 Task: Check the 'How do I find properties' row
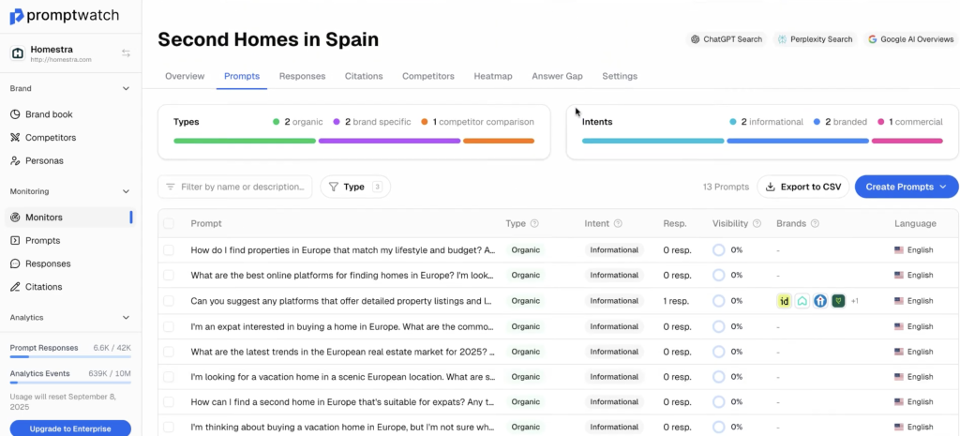coord(169,249)
